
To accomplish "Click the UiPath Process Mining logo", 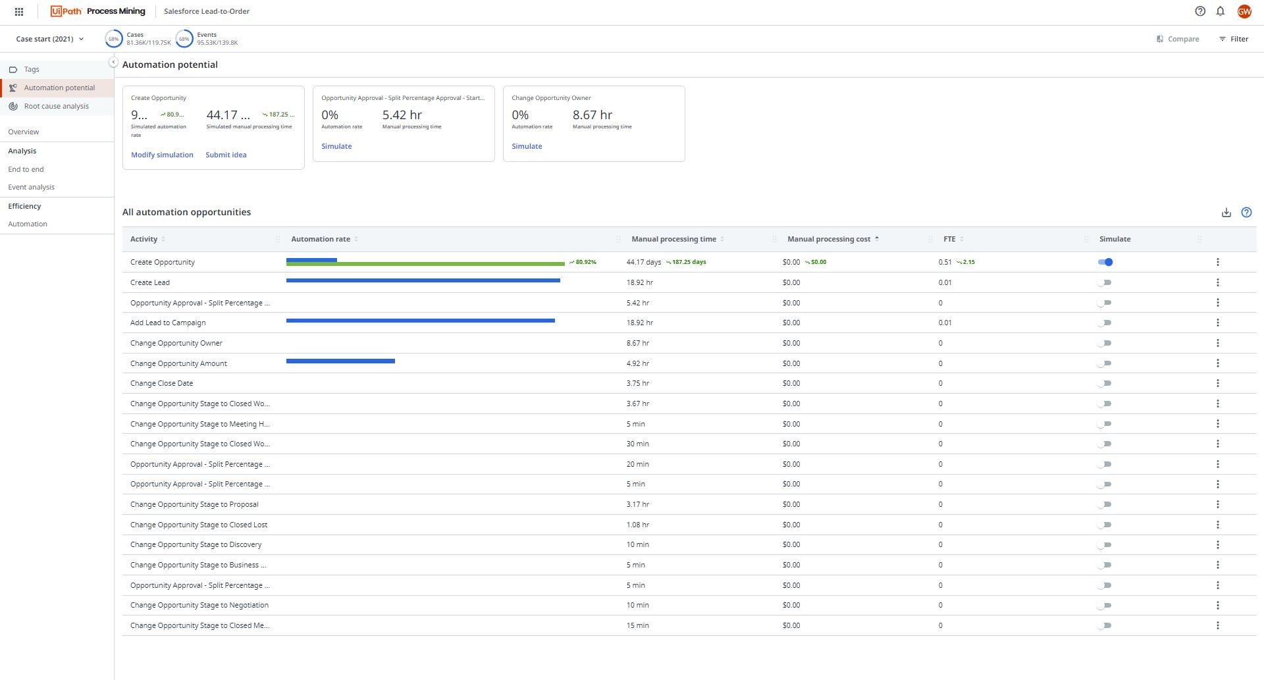I will [97, 11].
